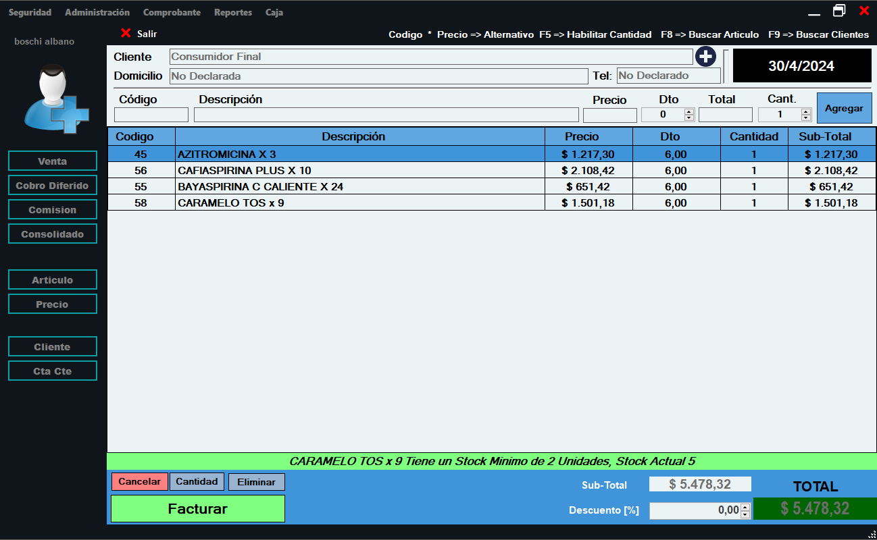Click the Agregar button
The image size is (877, 540).
[844, 108]
